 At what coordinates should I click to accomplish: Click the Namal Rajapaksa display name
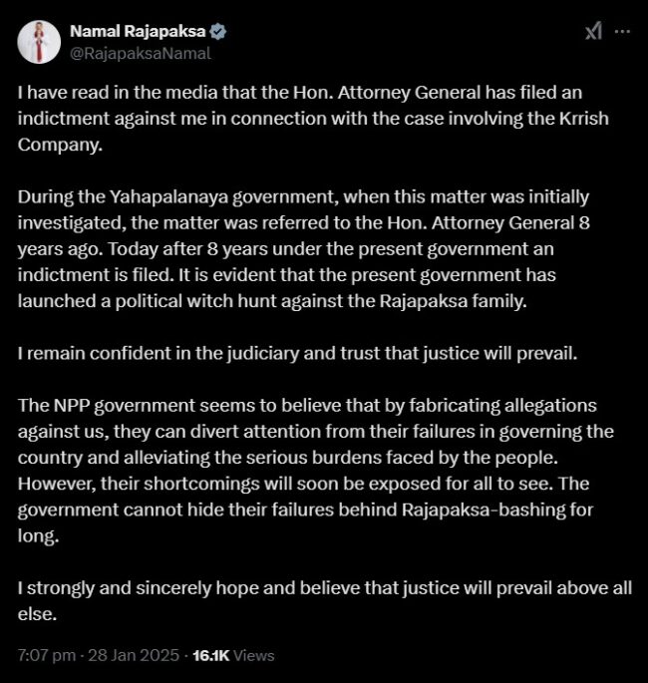138,31
